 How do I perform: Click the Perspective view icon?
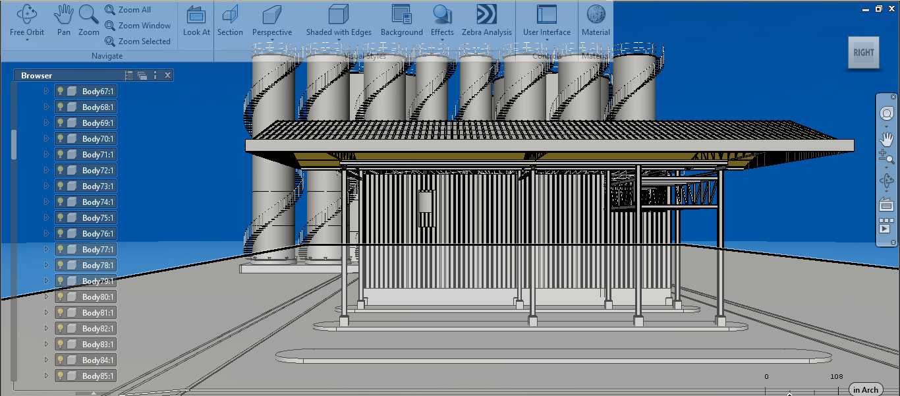tap(272, 14)
